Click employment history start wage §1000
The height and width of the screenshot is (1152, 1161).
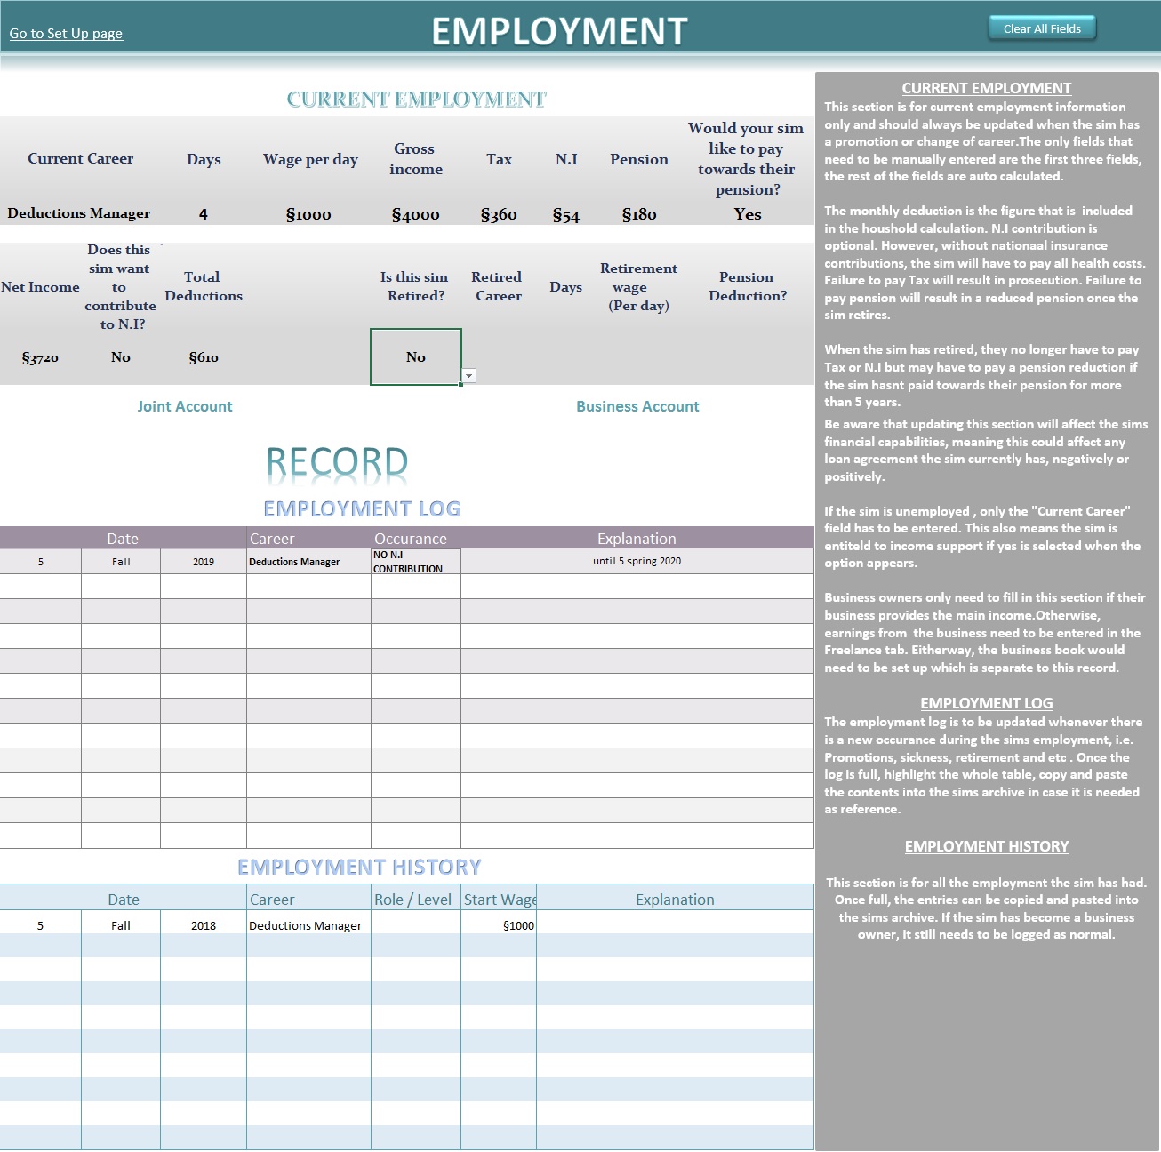coord(499,925)
